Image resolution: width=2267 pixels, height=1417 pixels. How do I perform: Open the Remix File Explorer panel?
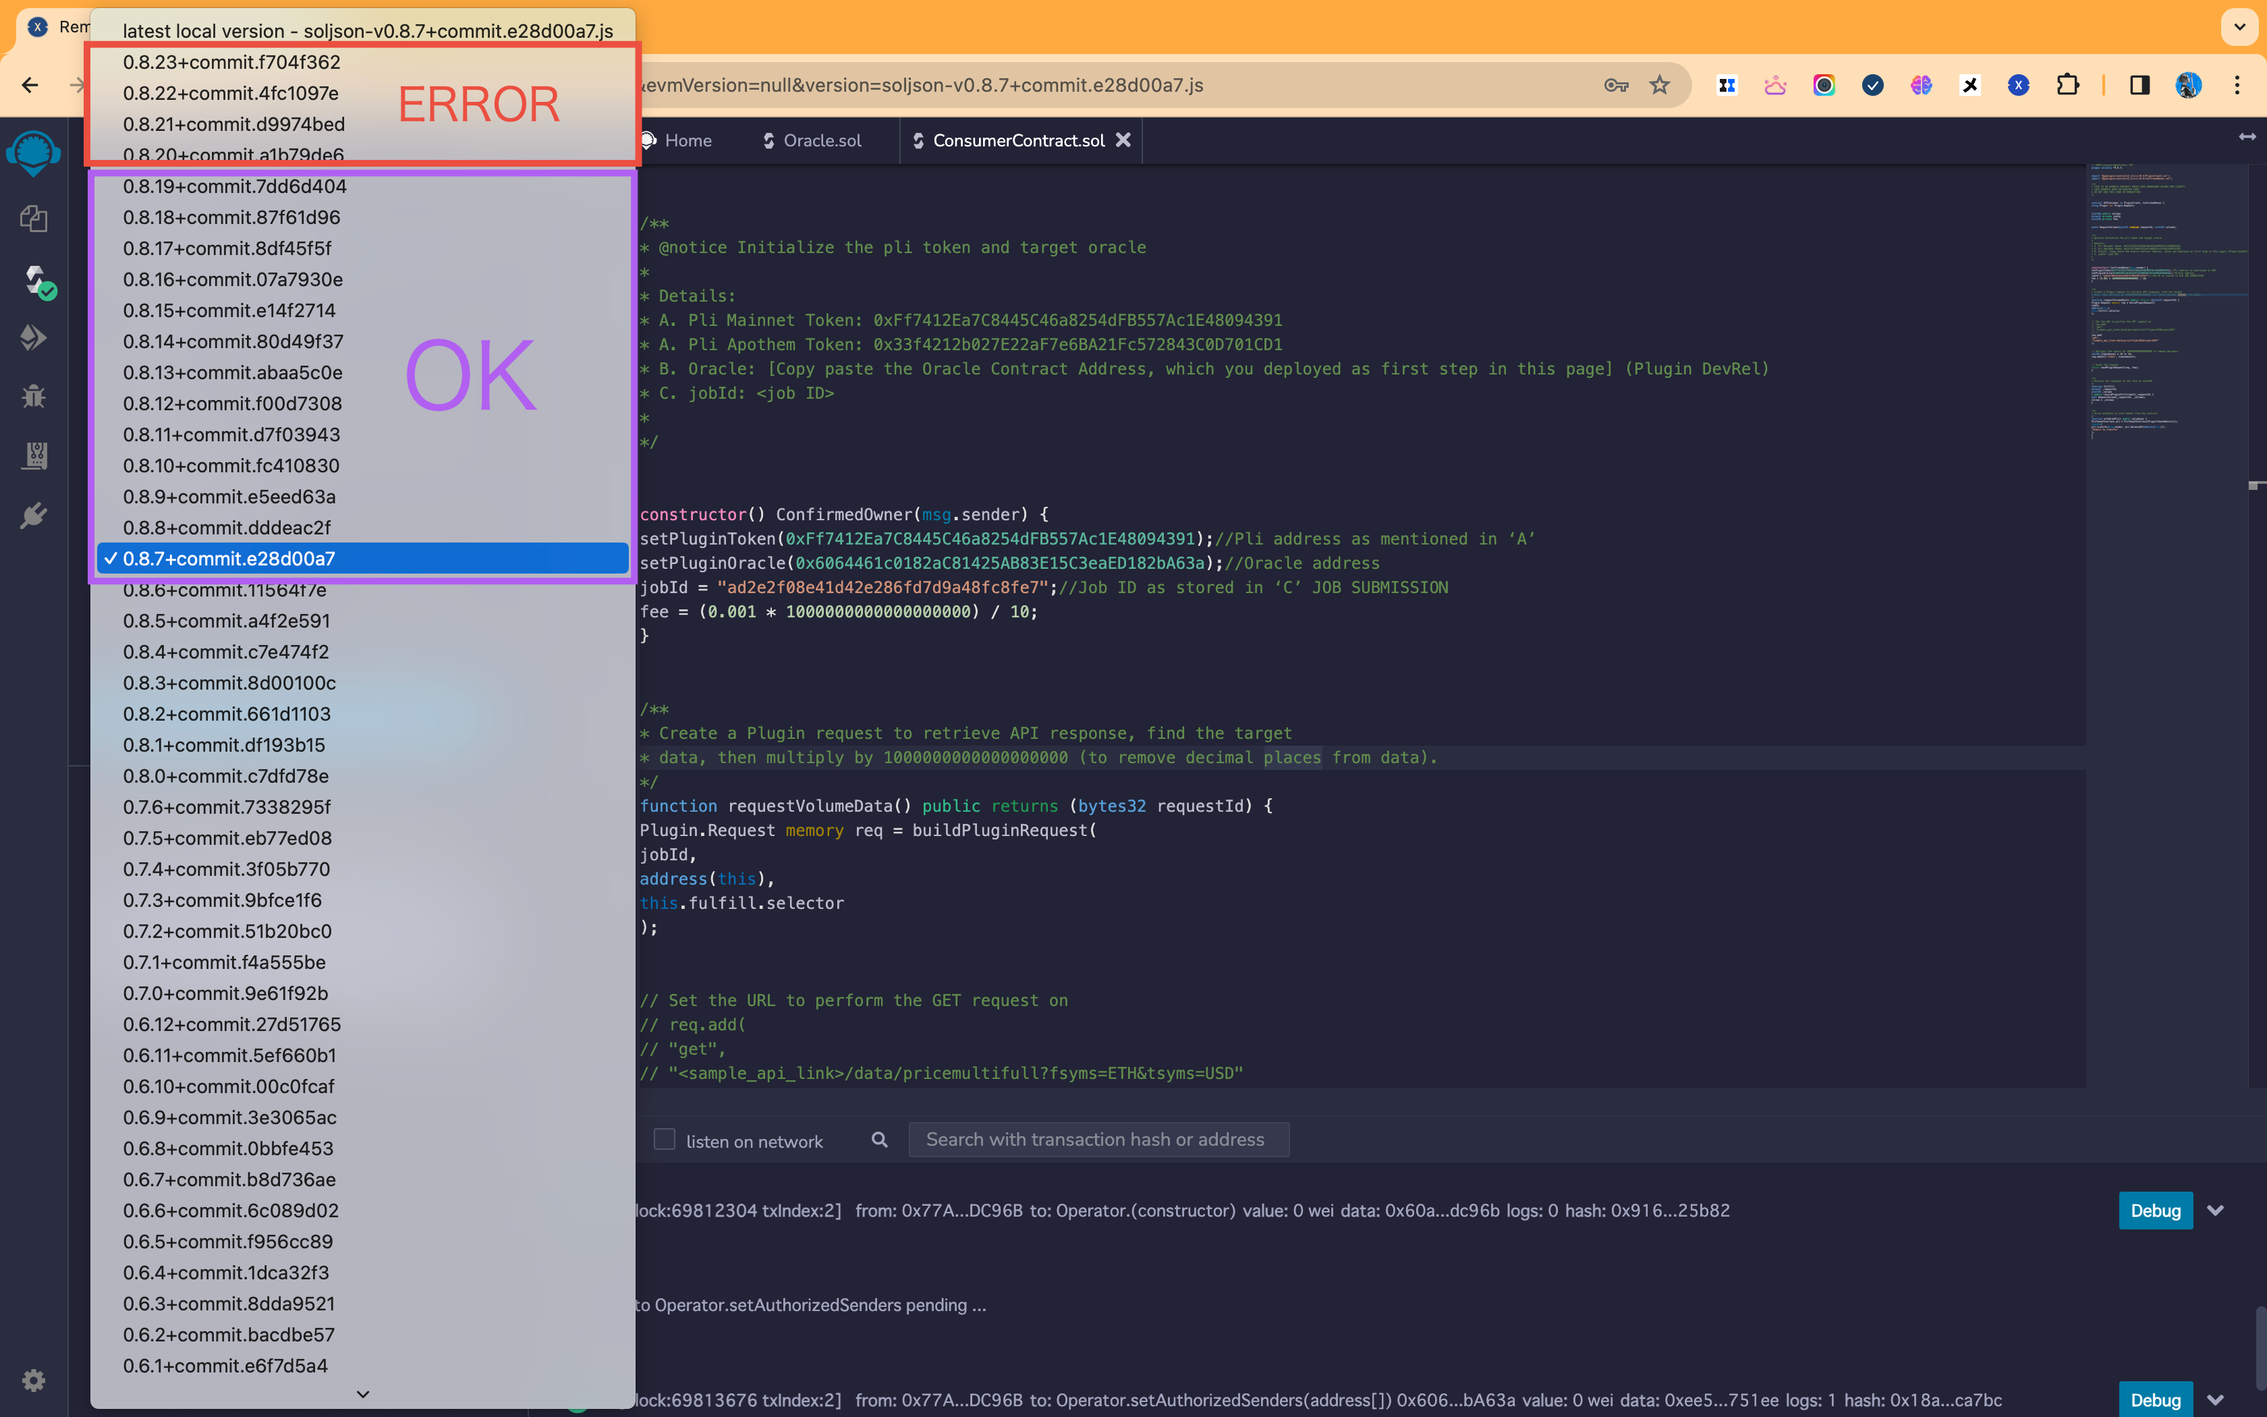pyautogui.click(x=34, y=219)
